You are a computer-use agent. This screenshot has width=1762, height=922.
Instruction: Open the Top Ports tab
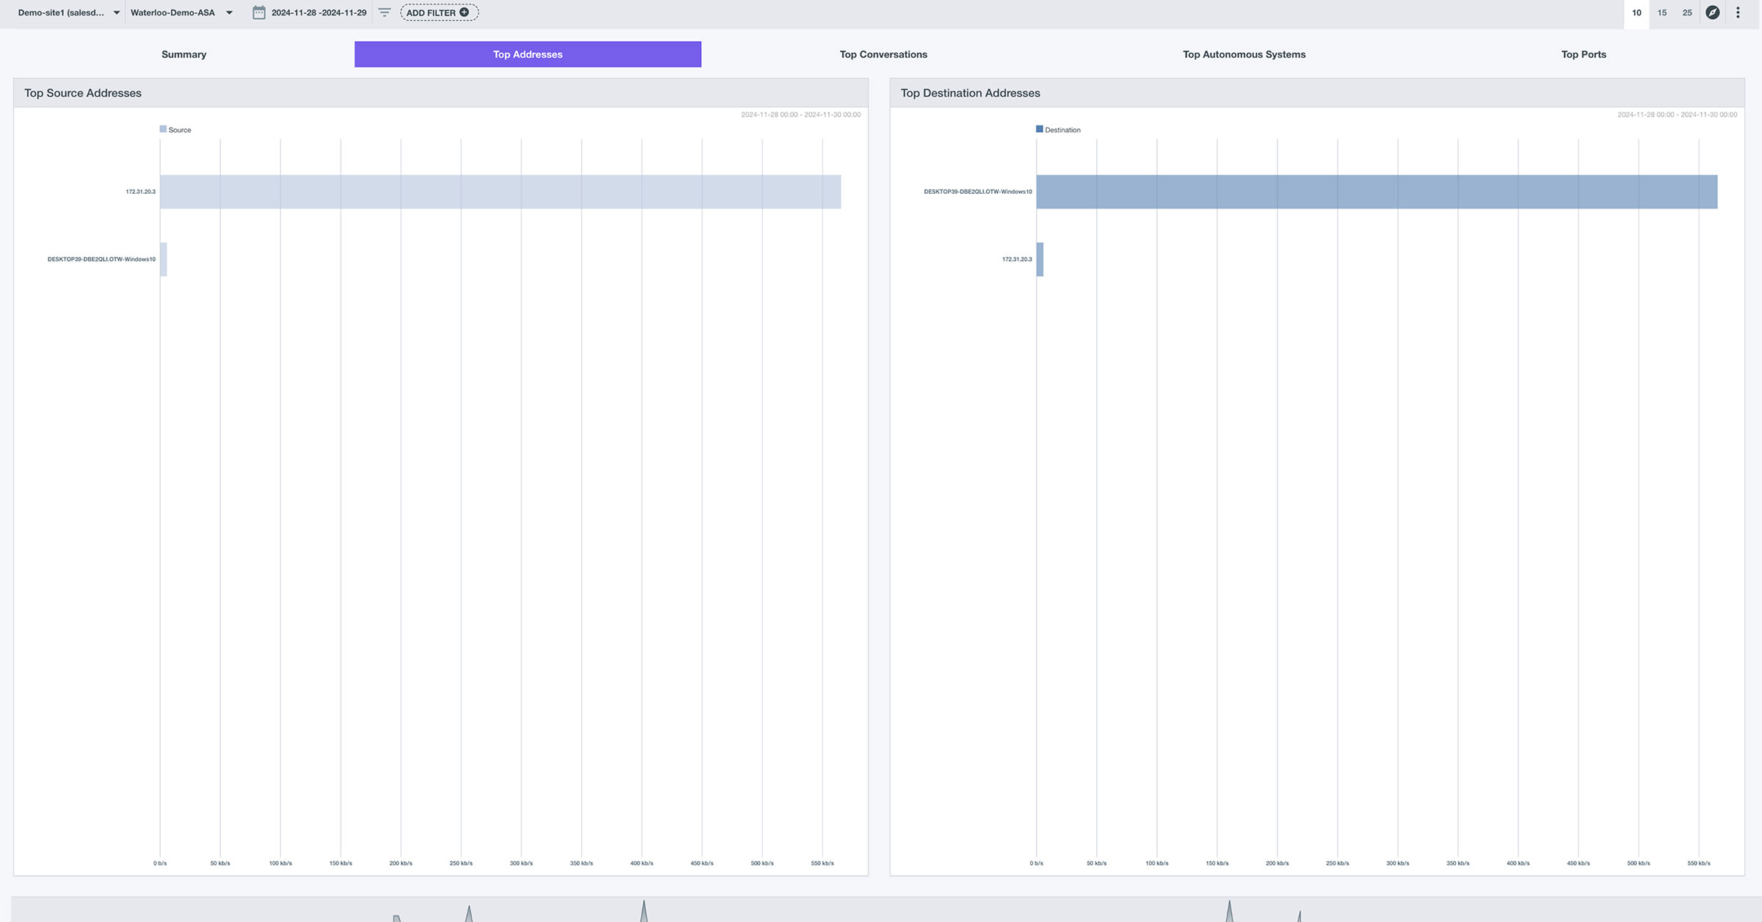pyautogui.click(x=1584, y=54)
